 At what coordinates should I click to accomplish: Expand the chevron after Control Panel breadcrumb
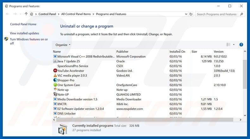tap(59, 14)
